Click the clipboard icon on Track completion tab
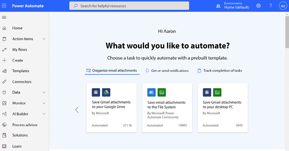 coord(199,71)
